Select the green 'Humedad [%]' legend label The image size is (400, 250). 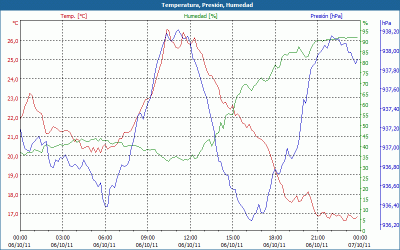[201, 16]
